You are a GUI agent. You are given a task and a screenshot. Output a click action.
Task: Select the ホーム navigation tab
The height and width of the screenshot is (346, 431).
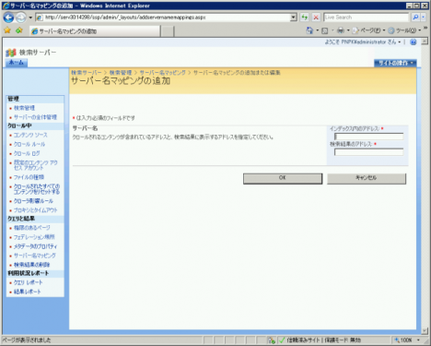17,63
